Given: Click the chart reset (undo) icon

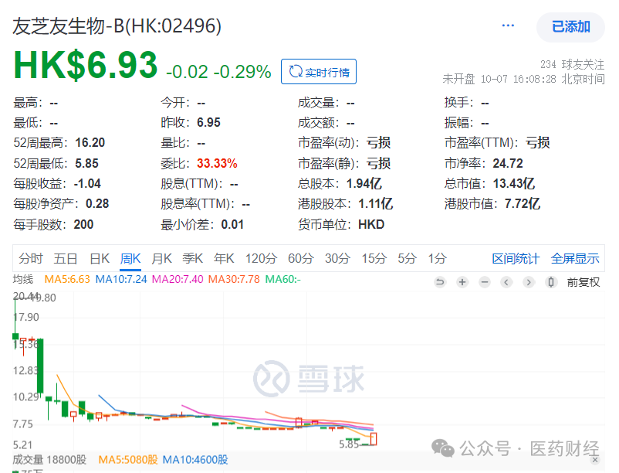Looking at the screenshot, I should [x=440, y=282].
